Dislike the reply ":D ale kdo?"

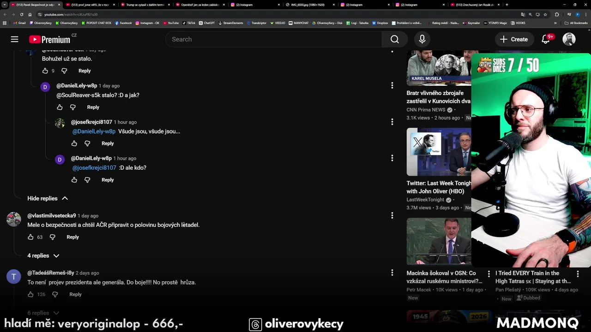(87, 180)
